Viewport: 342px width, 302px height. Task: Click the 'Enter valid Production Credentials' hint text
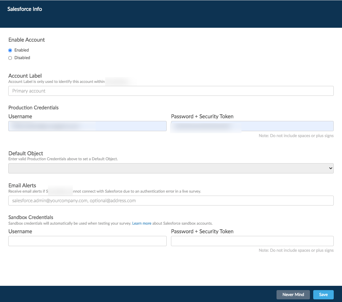point(63,159)
